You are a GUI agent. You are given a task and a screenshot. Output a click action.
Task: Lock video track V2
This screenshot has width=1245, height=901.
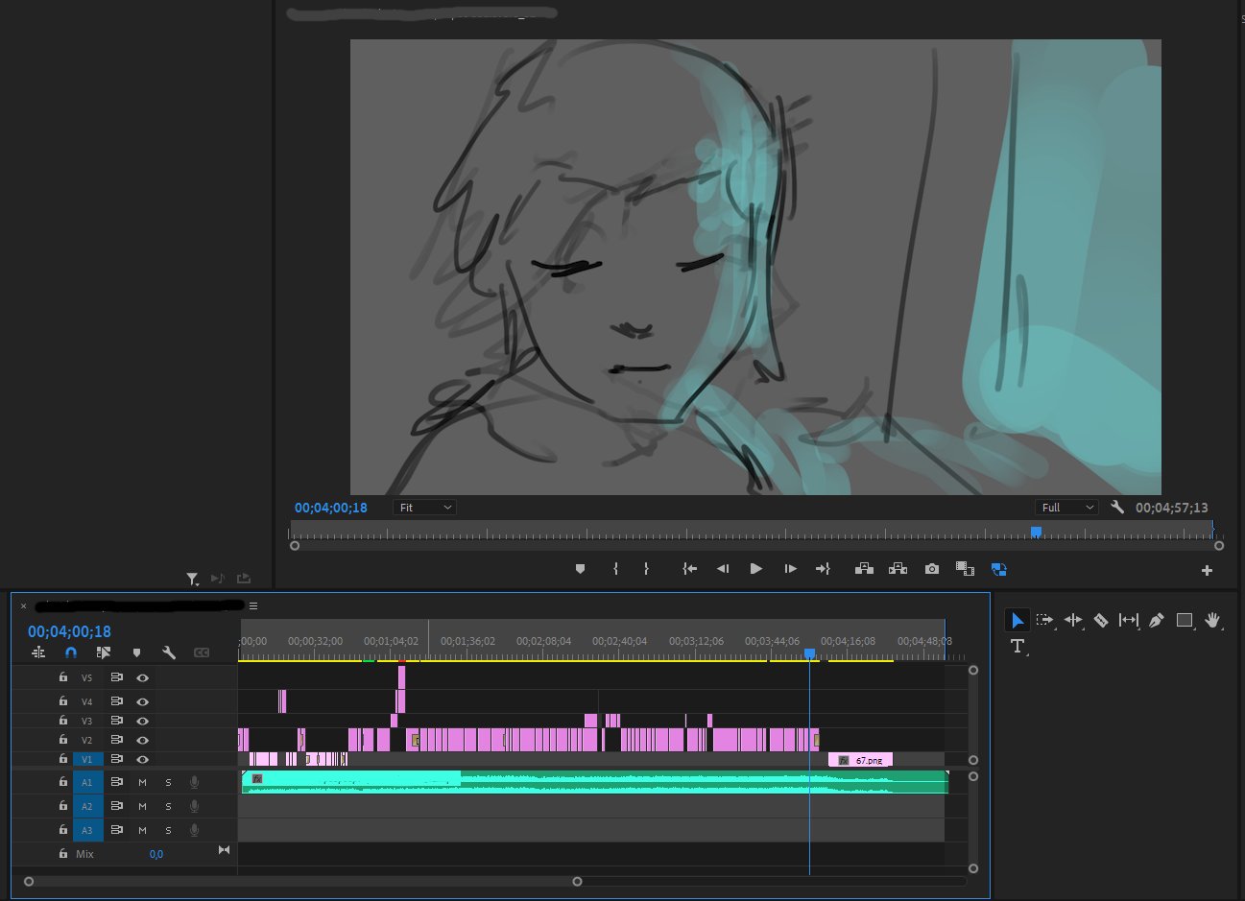63,740
